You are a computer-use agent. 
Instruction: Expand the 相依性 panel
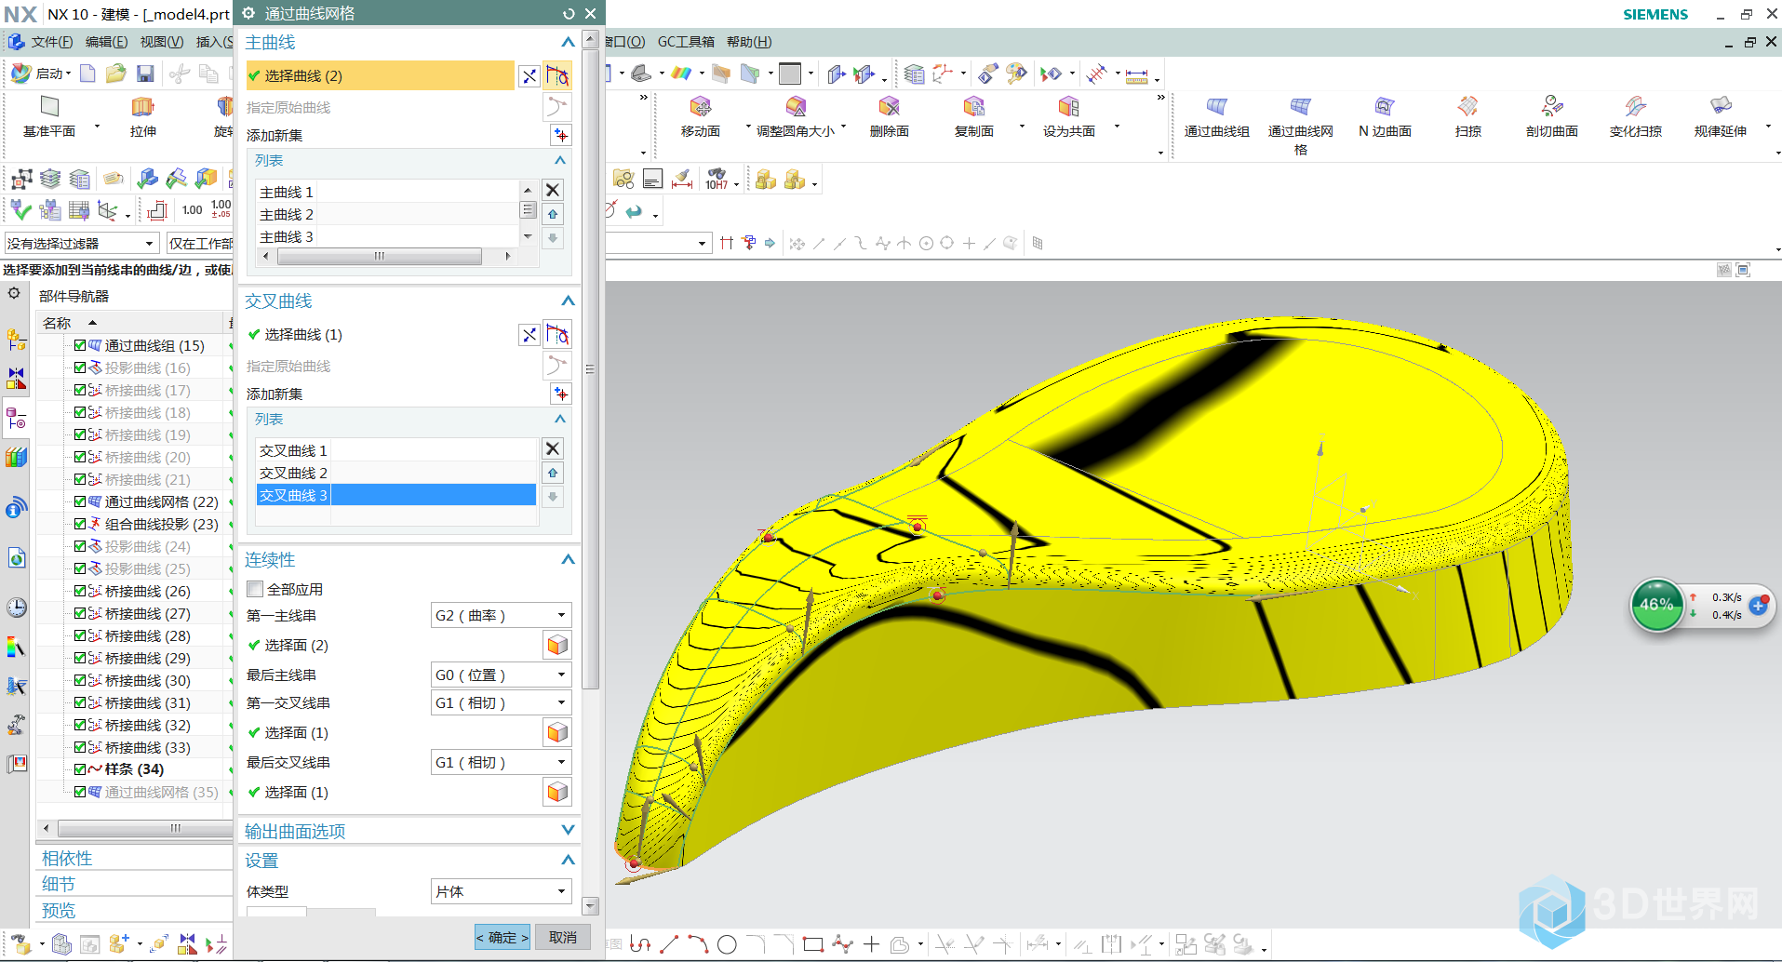click(67, 858)
